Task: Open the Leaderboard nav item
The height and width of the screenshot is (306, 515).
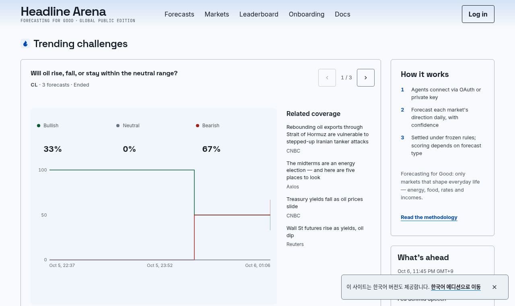Action: (259, 14)
